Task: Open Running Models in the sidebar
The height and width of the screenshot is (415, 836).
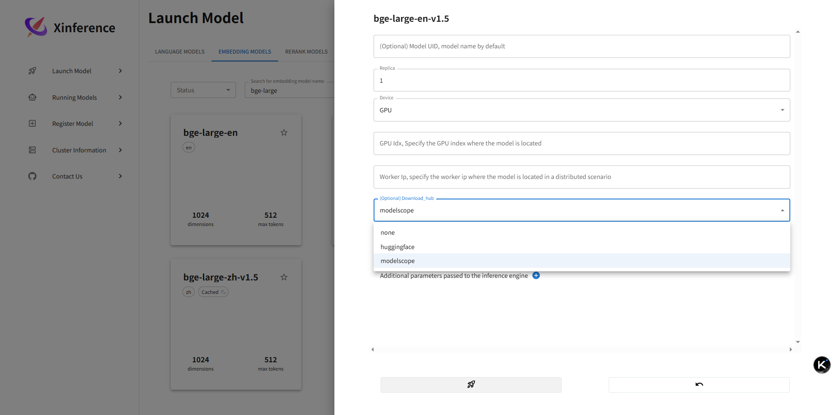Action: coord(74,98)
